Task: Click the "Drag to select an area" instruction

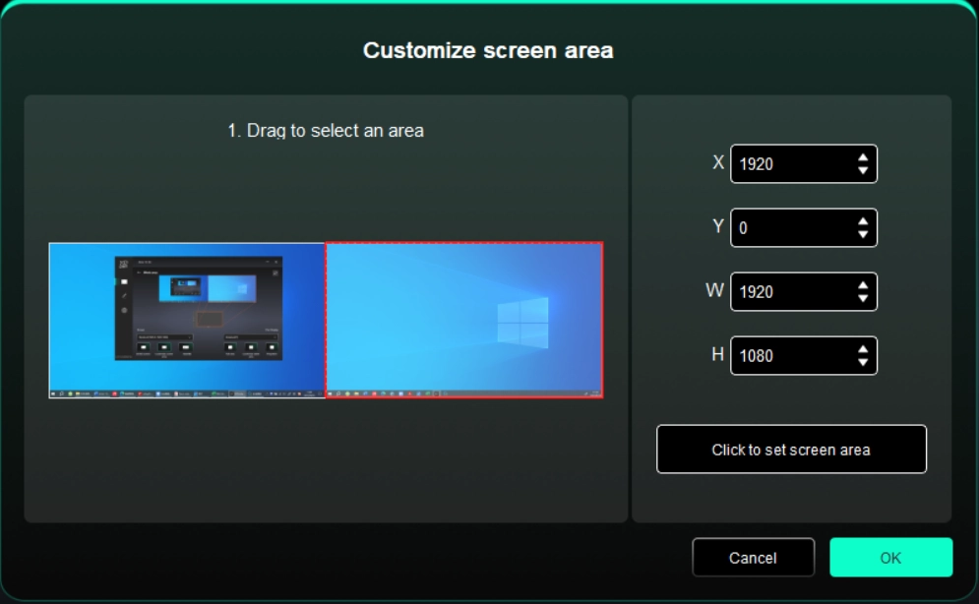Action: point(326,130)
